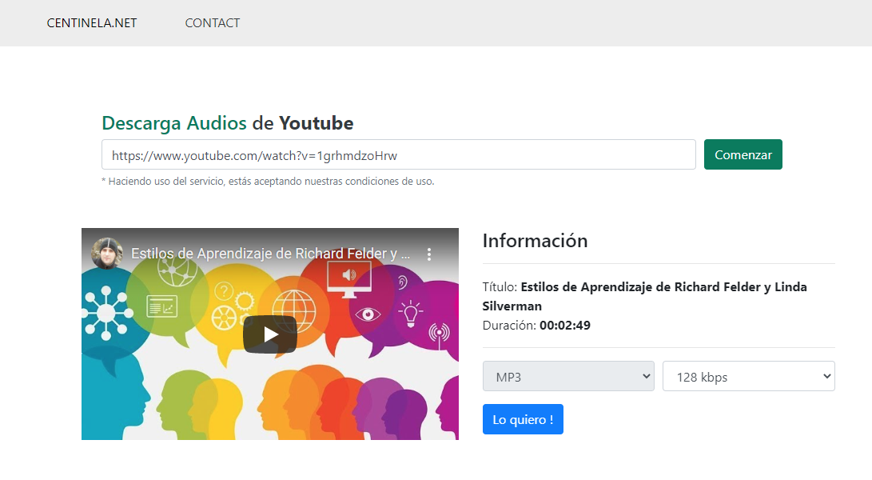This screenshot has width=872, height=480.
Task: Click the green Comenzar button
Action: click(743, 155)
